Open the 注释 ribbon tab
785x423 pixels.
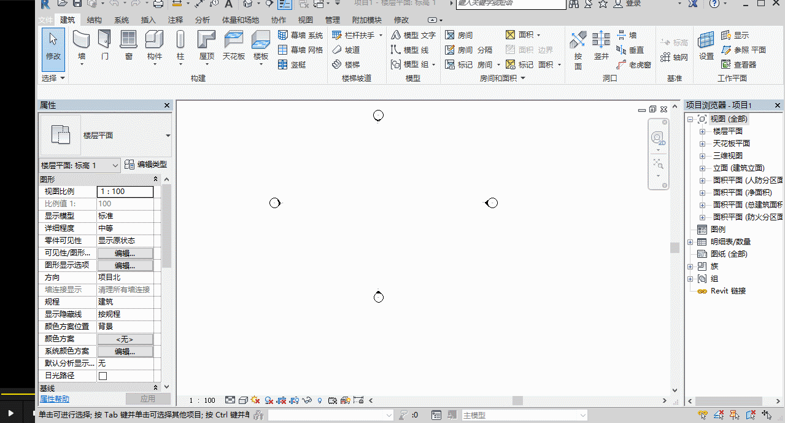176,20
